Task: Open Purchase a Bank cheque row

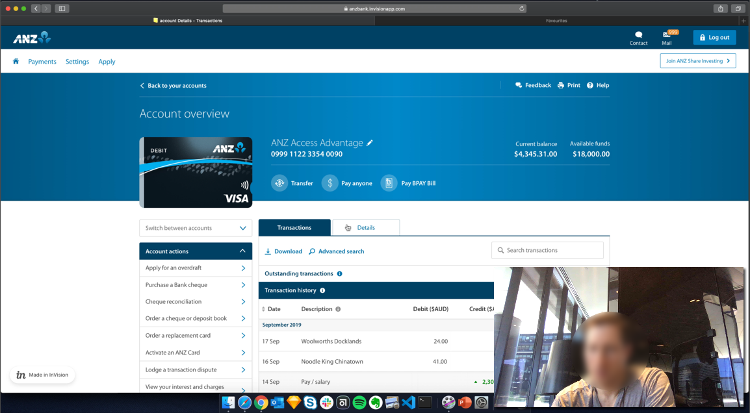Action: pyautogui.click(x=196, y=285)
